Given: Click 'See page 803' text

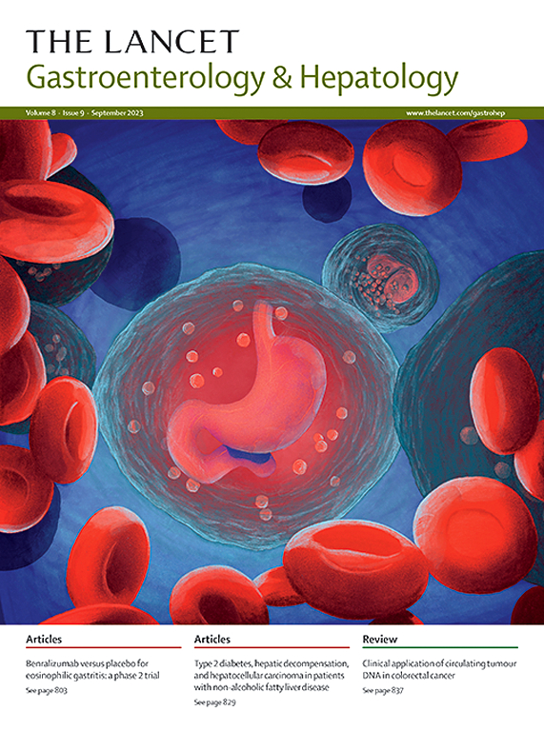Looking at the screenshot, I should pos(47,690).
